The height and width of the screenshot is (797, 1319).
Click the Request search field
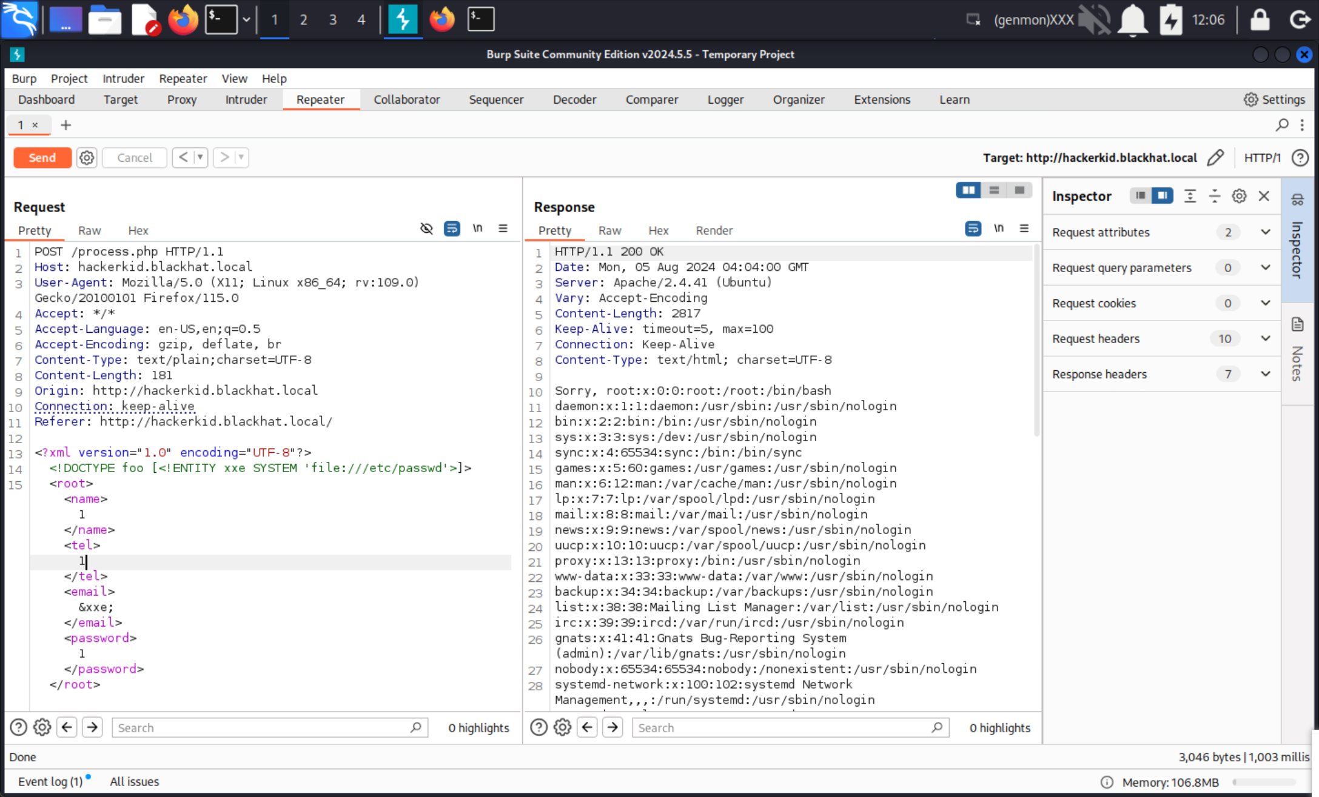[270, 727]
